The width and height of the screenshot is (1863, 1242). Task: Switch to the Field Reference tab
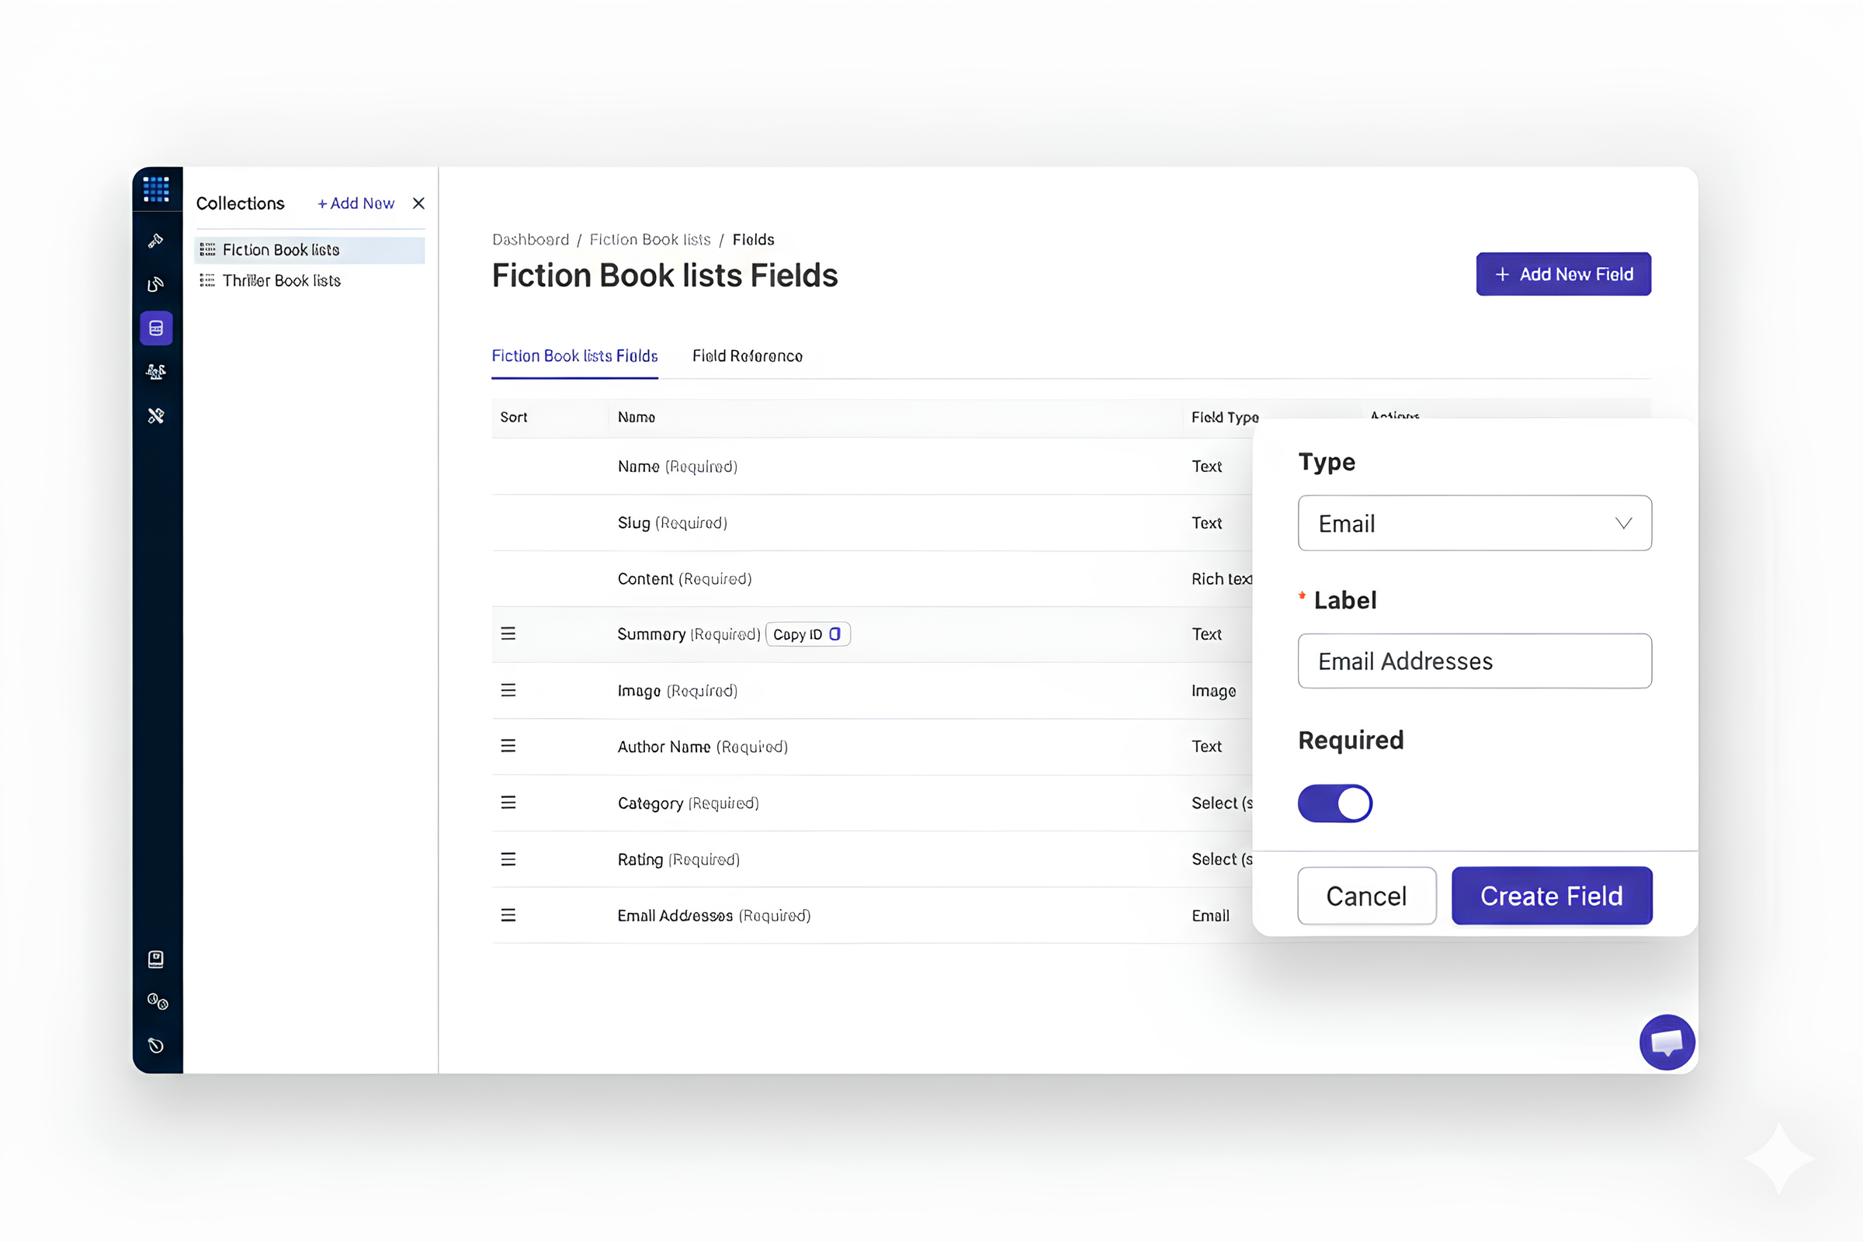click(747, 356)
